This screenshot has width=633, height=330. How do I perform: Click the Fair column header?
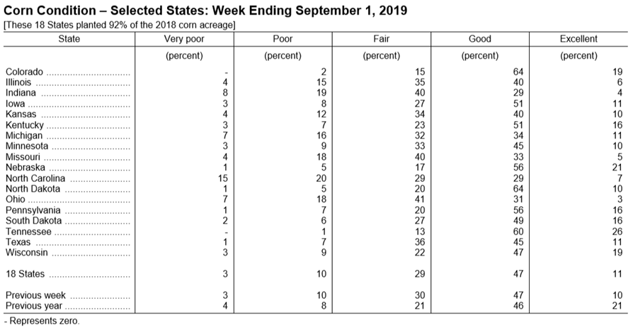pos(381,39)
